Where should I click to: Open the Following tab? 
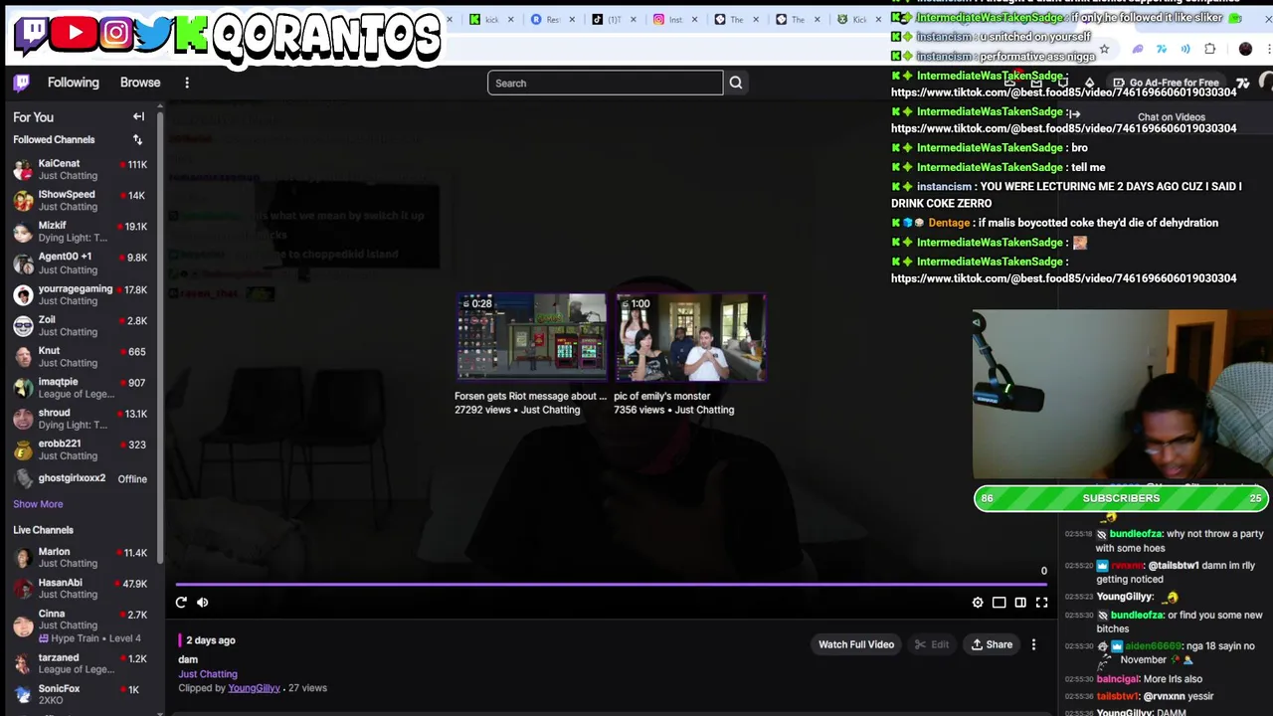[x=74, y=83]
